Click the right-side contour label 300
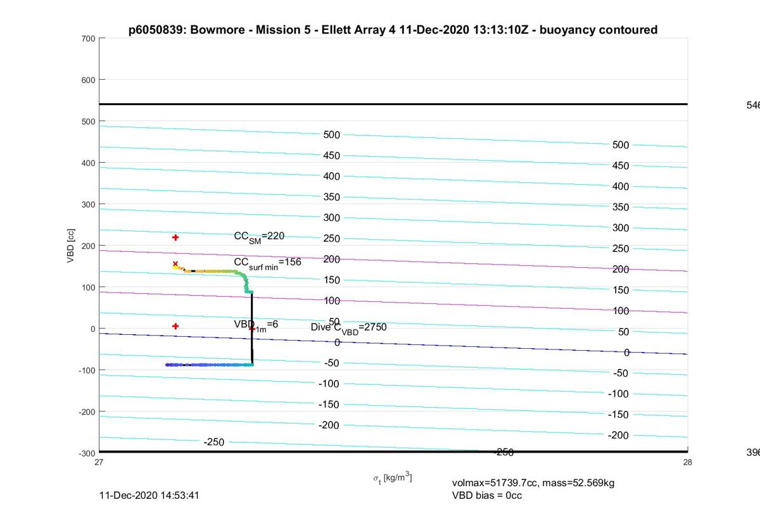Viewport: 760px width, 509px height. click(621, 228)
